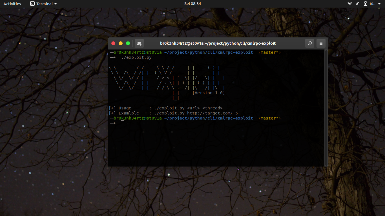Click the '[Version 1.0]' text
This screenshot has height=216, width=385.
coord(209,93)
